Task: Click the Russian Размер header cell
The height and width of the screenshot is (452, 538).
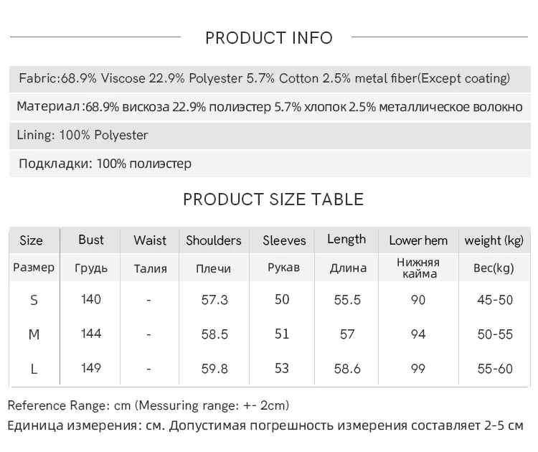Action: pyautogui.click(x=34, y=268)
